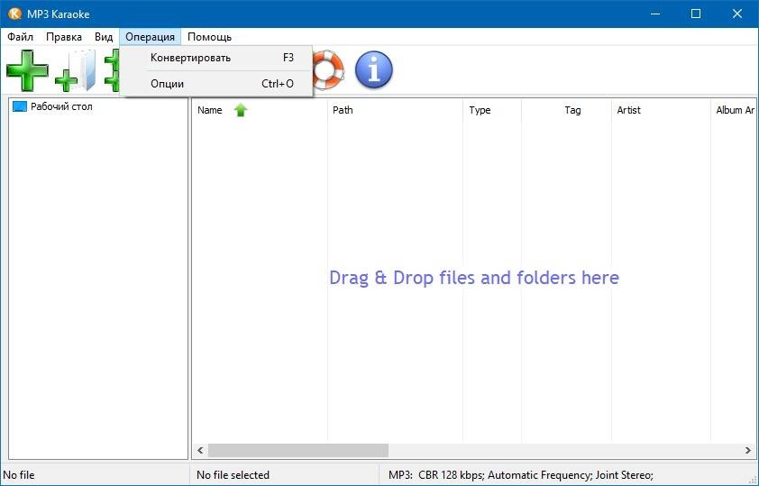This screenshot has width=759, height=486.
Task: Open the Правка menu
Action: coord(64,37)
